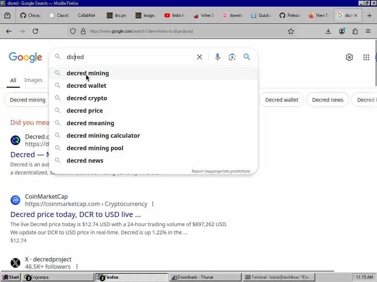Choose the suggestion decred crypto
The height and width of the screenshot is (282, 377).
click(x=154, y=98)
